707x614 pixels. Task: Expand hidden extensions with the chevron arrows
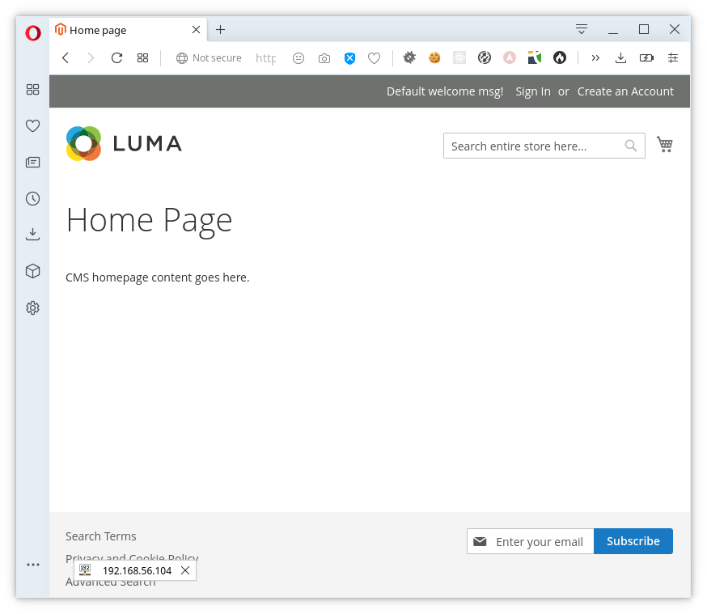pyautogui.click(x=595, y=57)
